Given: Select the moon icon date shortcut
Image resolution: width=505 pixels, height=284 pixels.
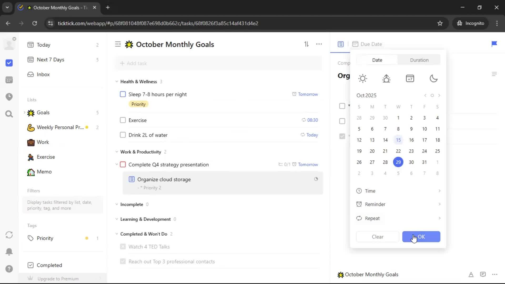Looking at the screenshot, I should [433, 78].
